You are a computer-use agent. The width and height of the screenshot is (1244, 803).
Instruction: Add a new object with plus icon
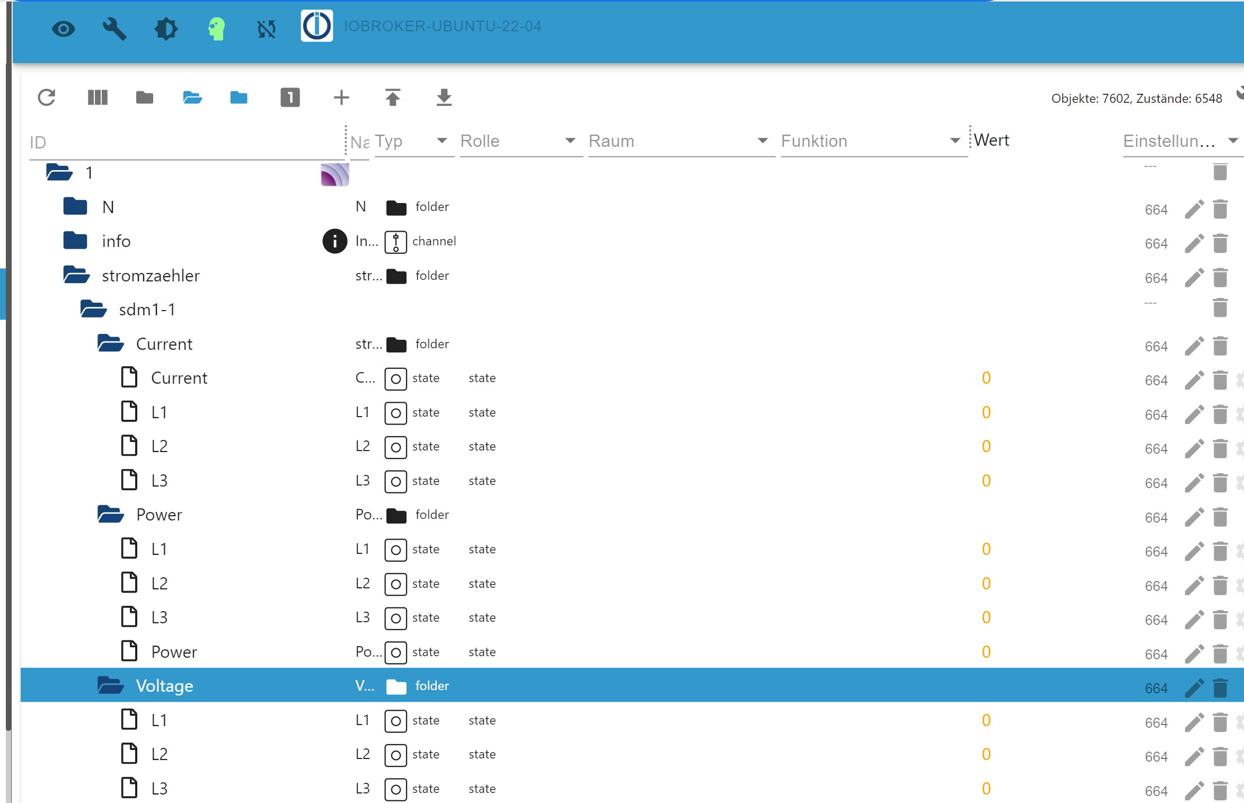pyautogui.click(x=341, y=98)
